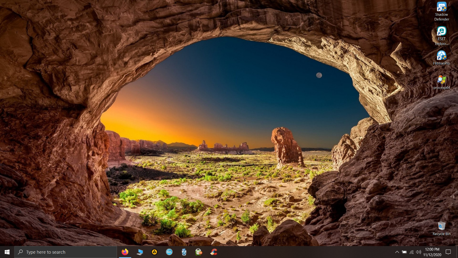Launch Firefox from the taskbar
The height and width of the screenshot is (258, 458).
pyautogui.click(x=125, y=252)
